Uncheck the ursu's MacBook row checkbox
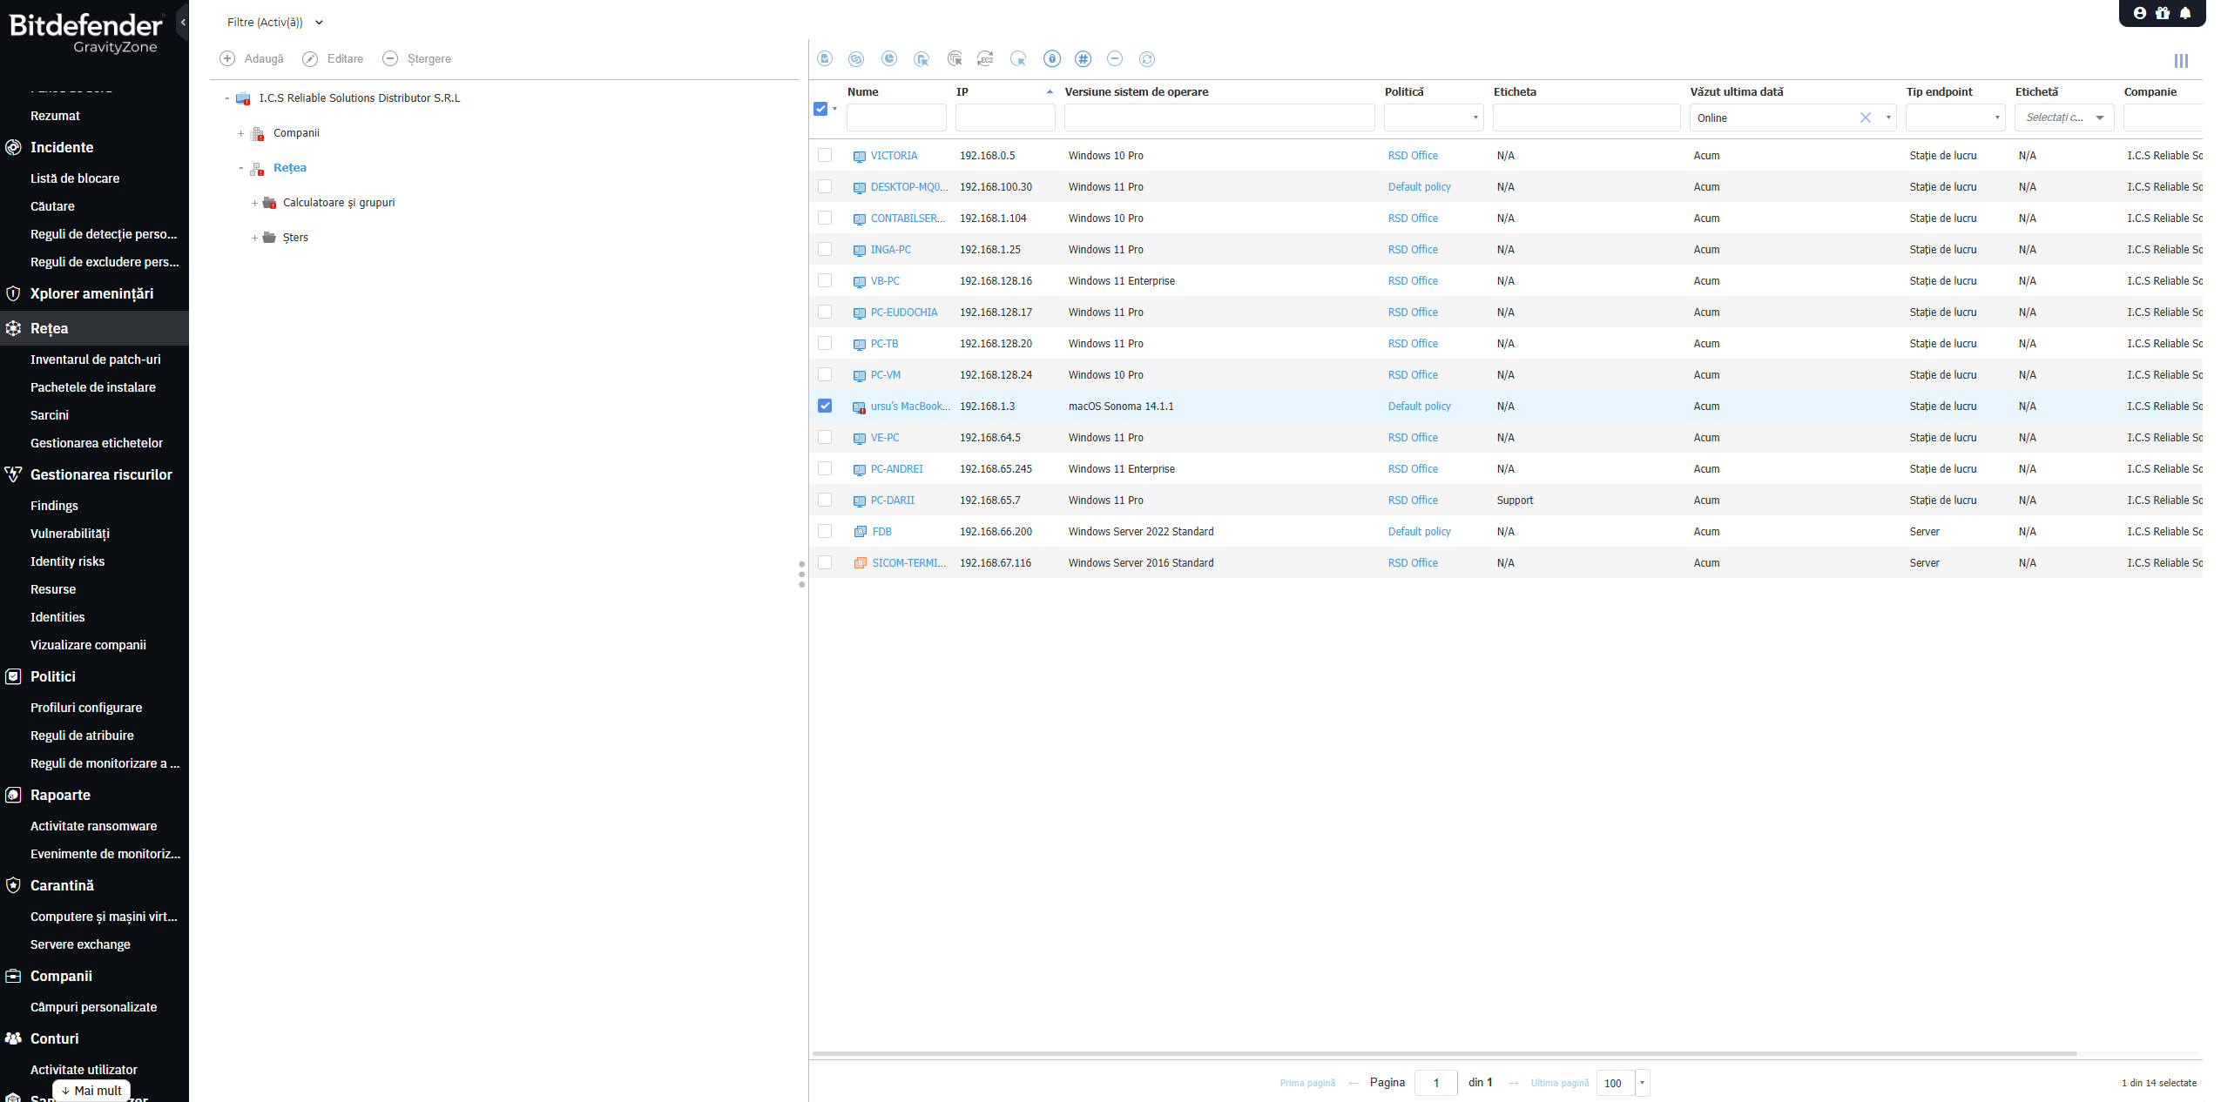The image size is (2221, 1102). click(825, 406)
